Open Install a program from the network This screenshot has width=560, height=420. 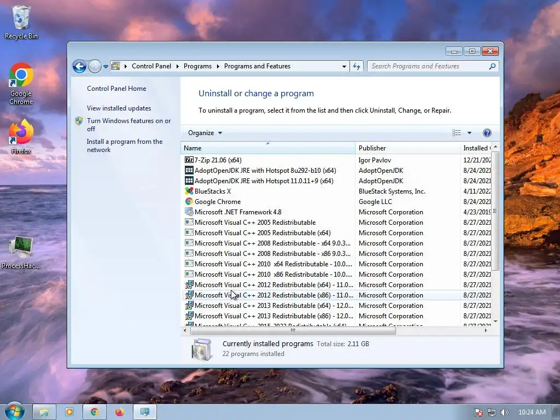(x=125, y=145)
